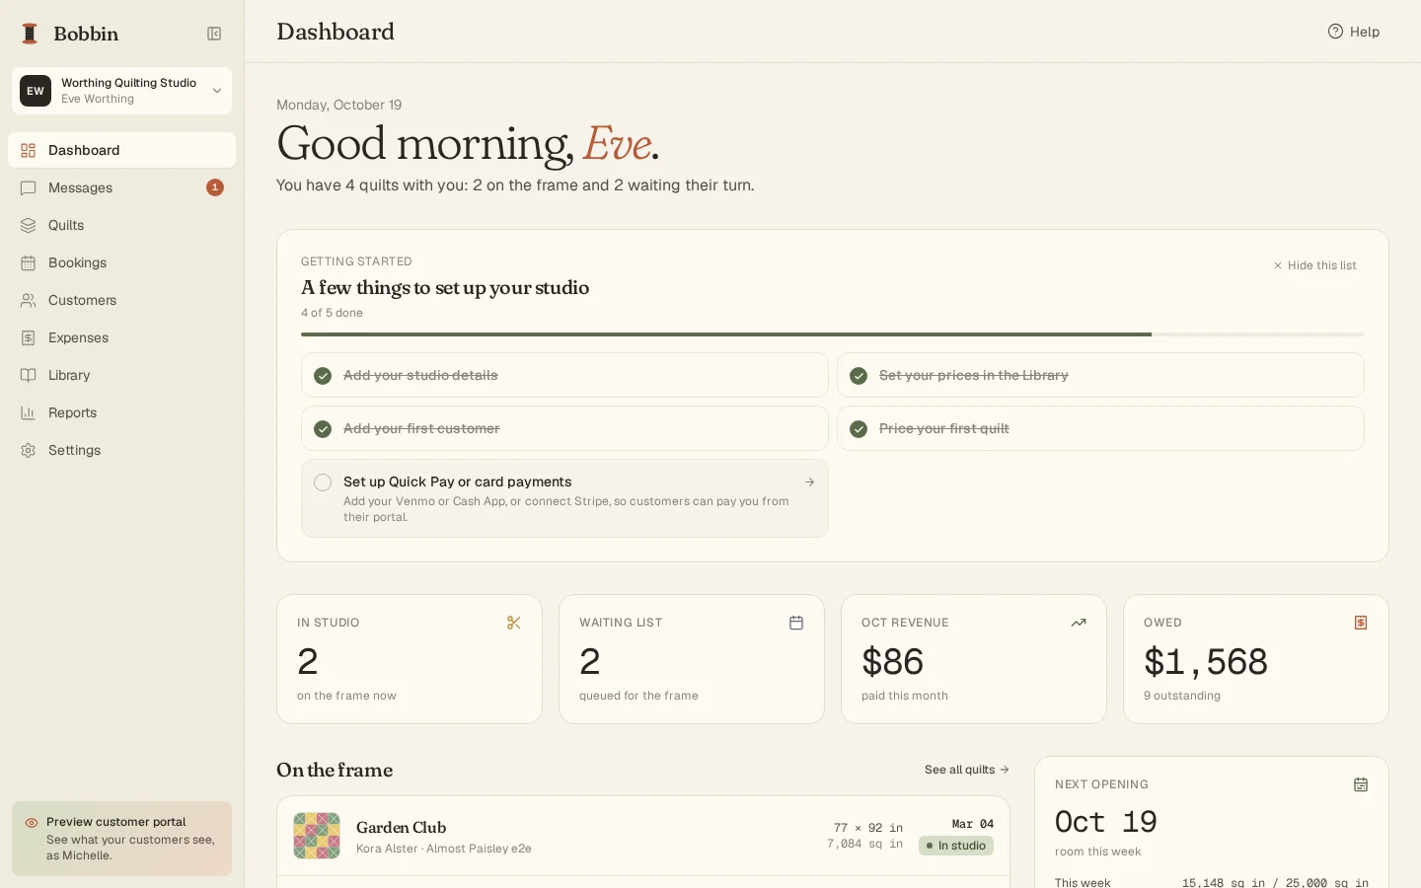Viewport: 1421px width, 888px height.
Task: Click the trend arrow icon on Oct Revenue card
Action: [x=1079, y=623]
